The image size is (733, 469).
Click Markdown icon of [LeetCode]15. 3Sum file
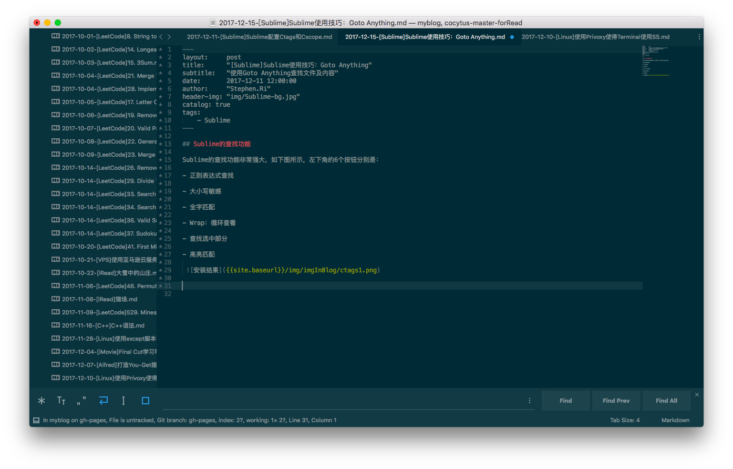coord(55,63)
